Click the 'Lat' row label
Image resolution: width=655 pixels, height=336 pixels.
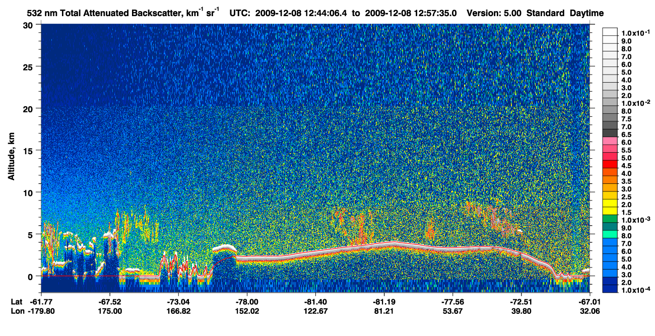click(16, 302)
